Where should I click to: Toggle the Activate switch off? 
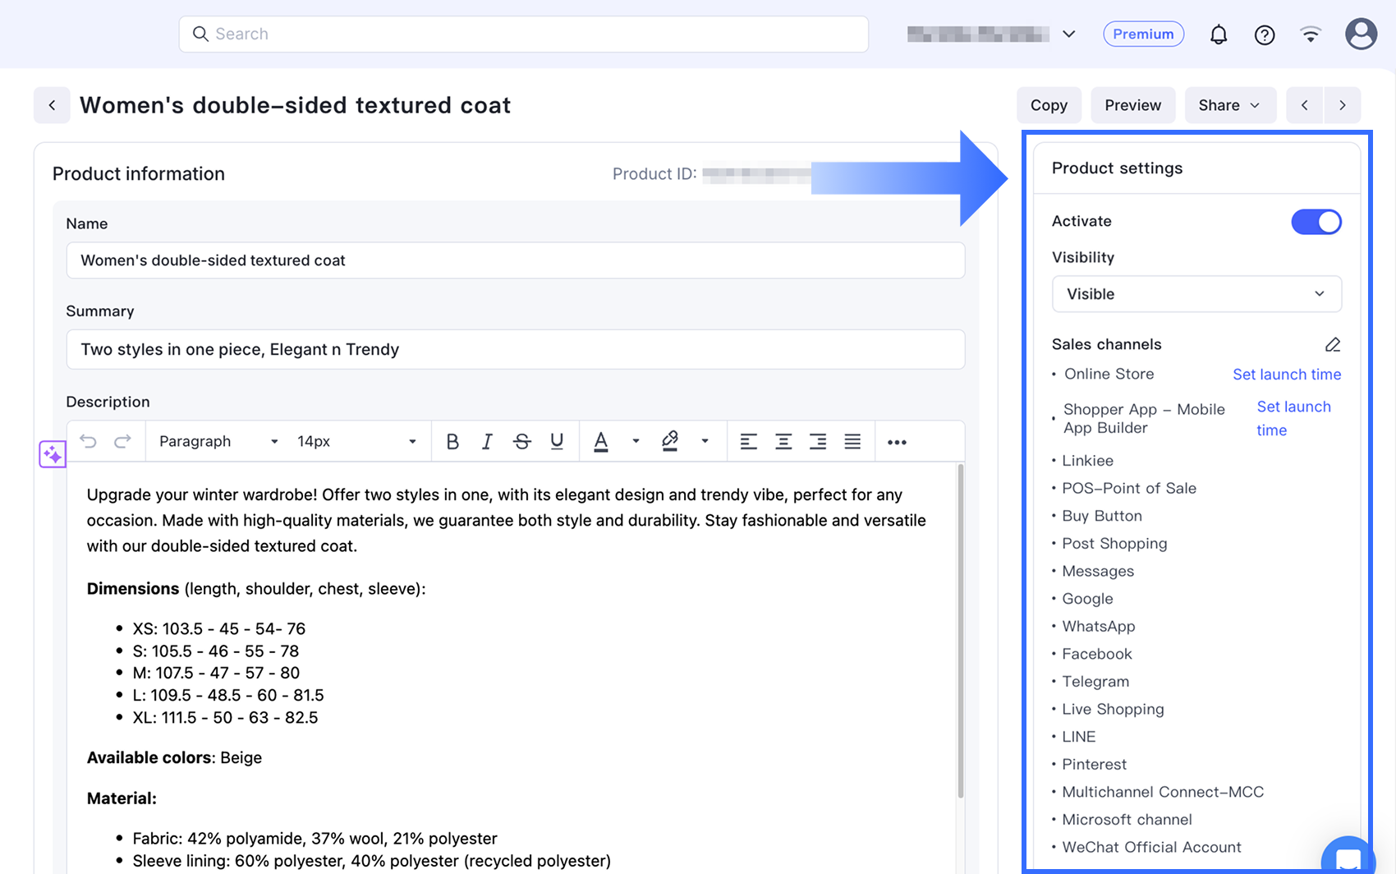click(x=1316, y=222)
